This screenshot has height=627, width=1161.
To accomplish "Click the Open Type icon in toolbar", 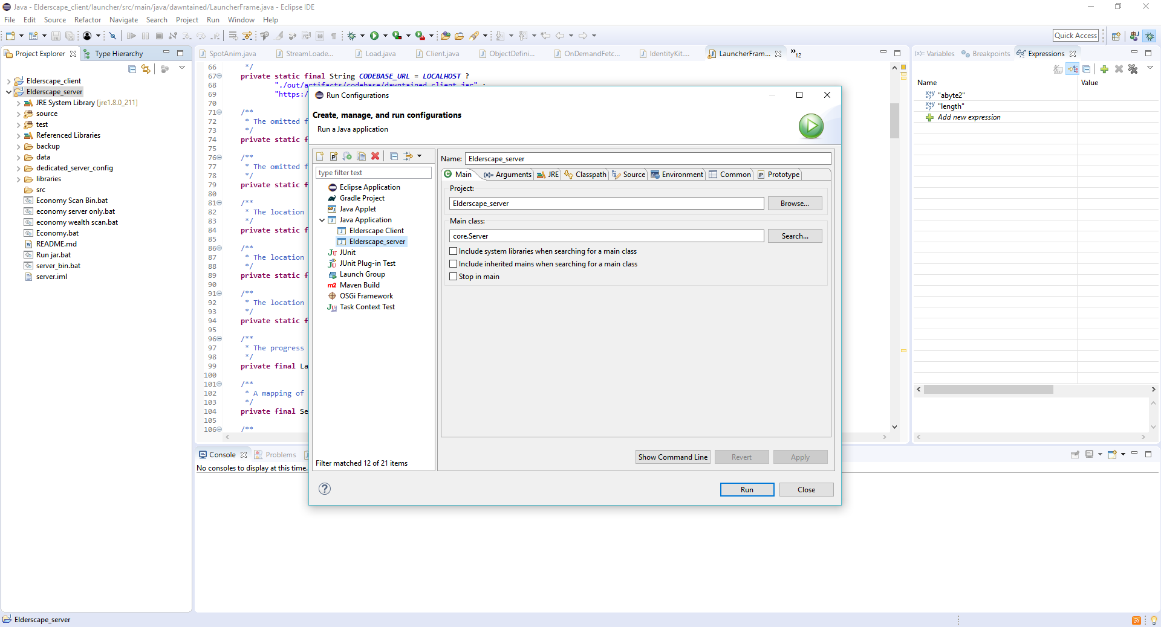I will [x=445, y=36].
